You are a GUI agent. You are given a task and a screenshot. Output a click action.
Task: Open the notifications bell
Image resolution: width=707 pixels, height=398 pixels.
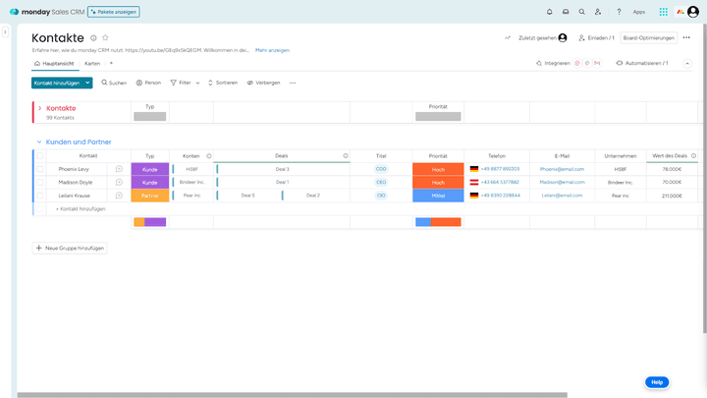[x=549, y=12]
